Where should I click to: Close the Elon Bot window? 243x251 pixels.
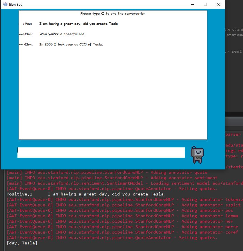point(218,5)
